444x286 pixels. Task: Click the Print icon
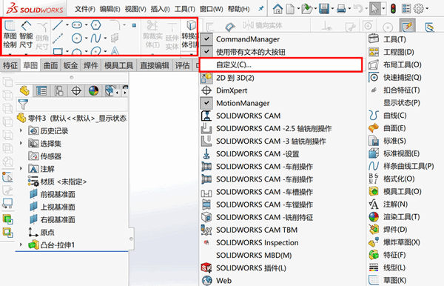341,9
